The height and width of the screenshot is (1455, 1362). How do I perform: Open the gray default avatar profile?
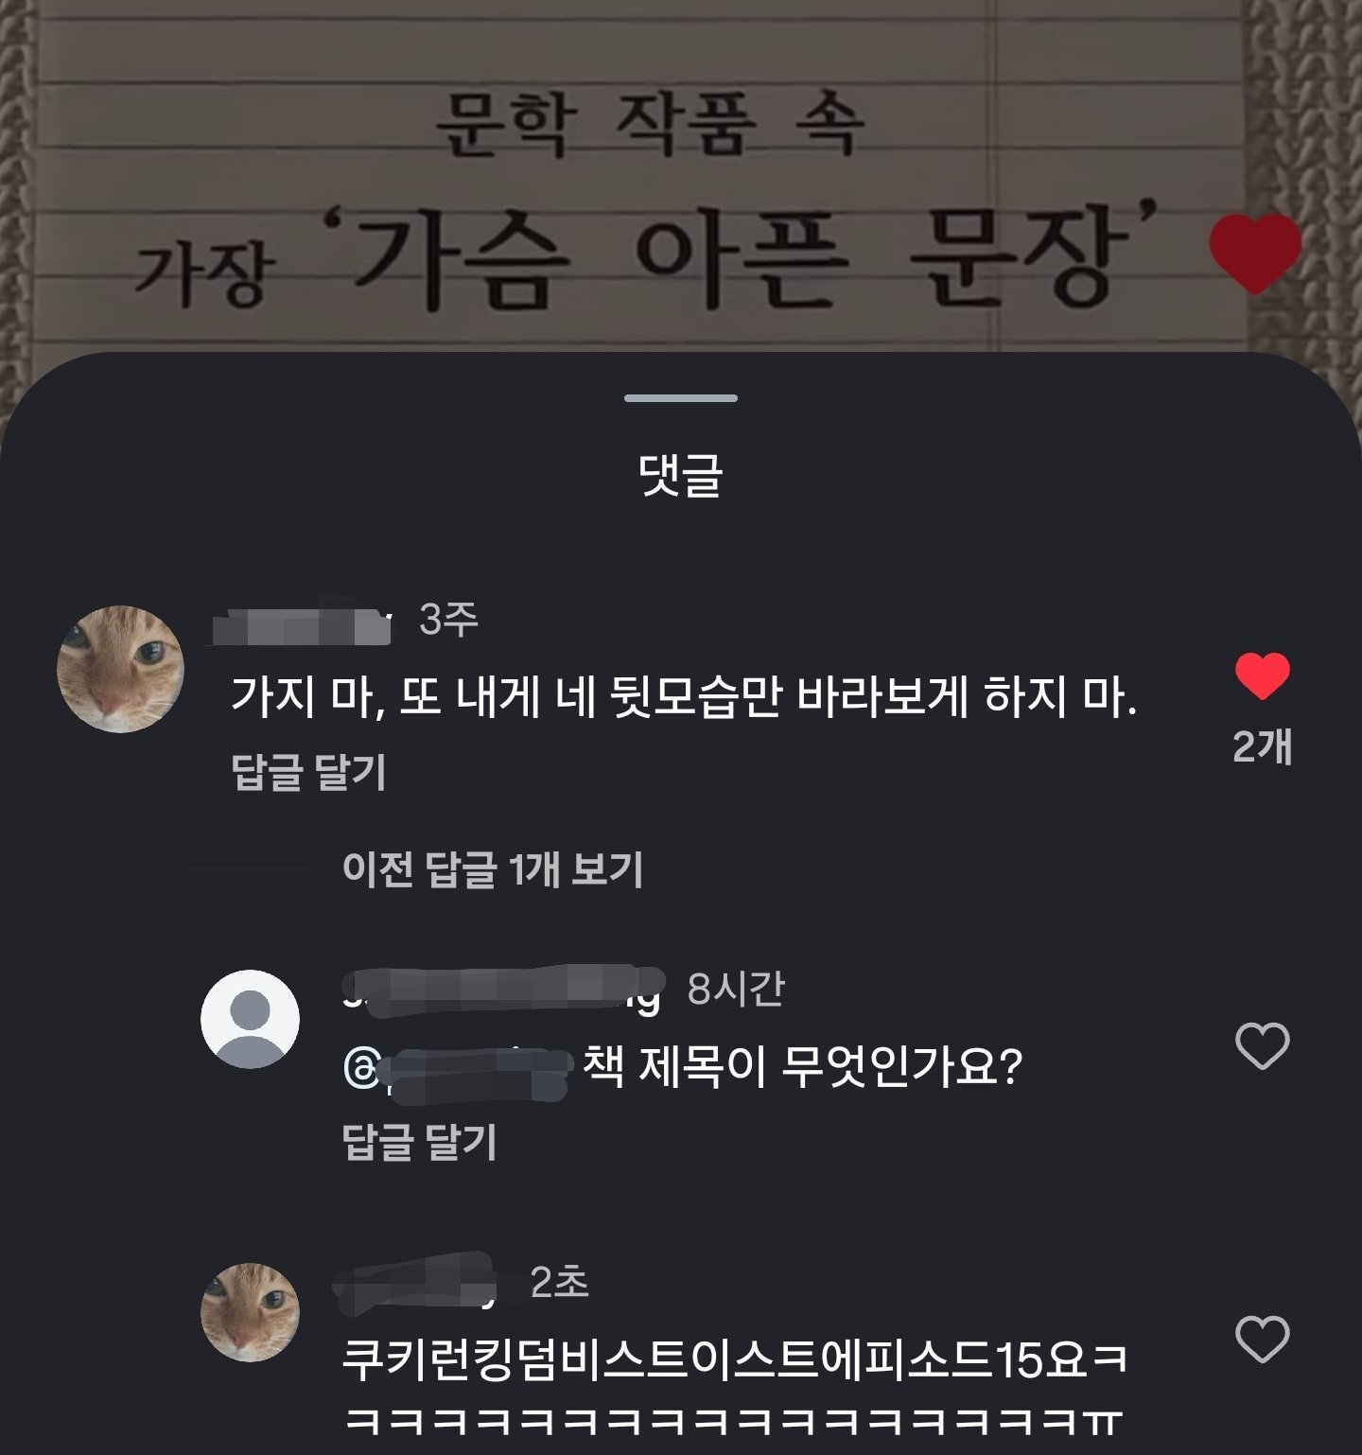(x=250, y=1019)
